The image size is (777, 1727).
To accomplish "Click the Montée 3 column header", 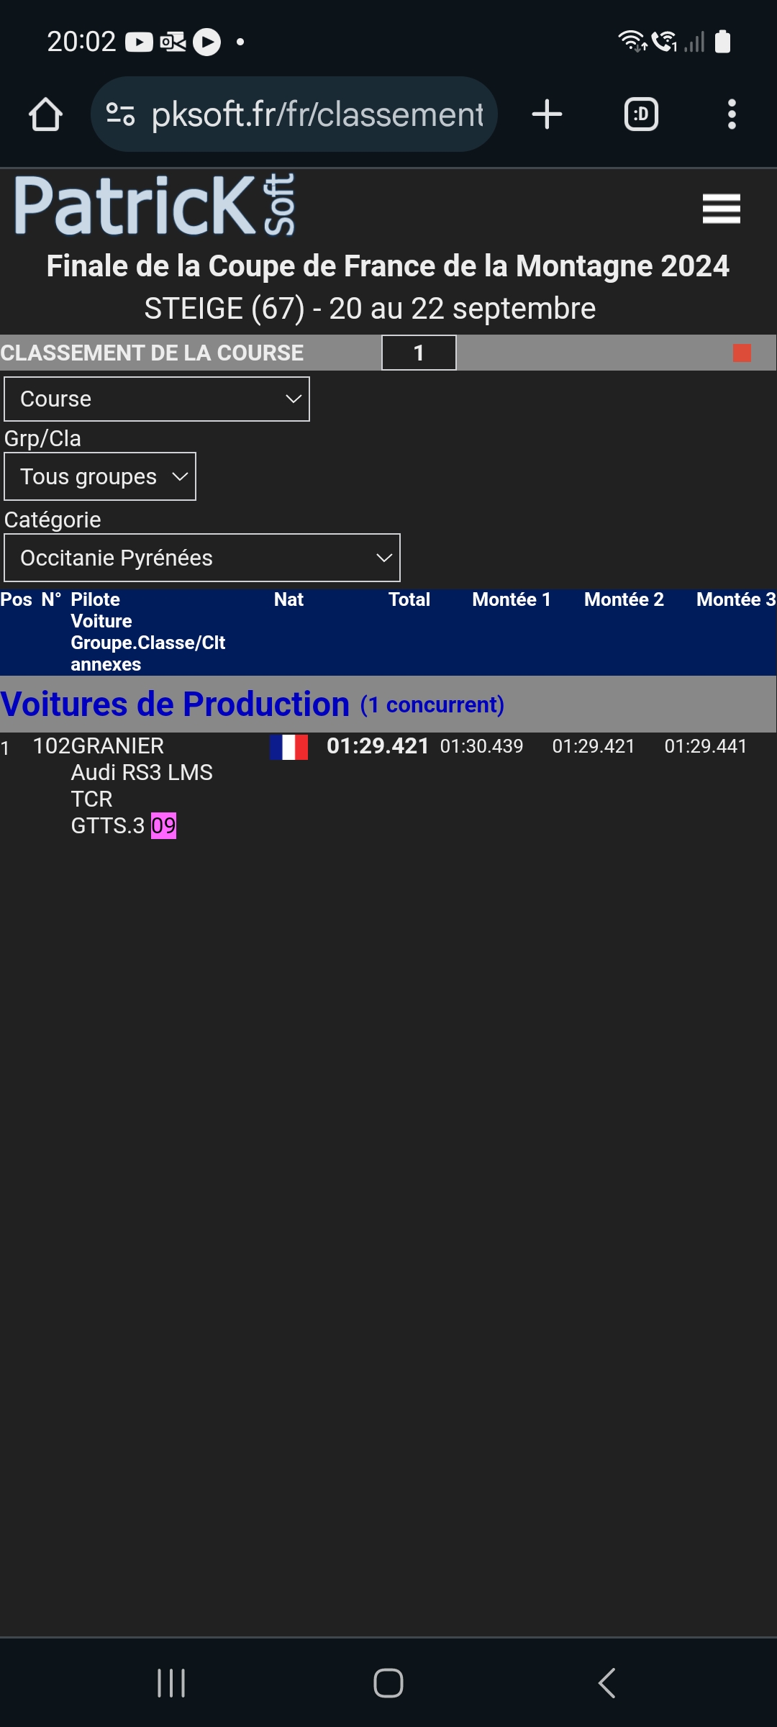I will (x=736, y=599).
